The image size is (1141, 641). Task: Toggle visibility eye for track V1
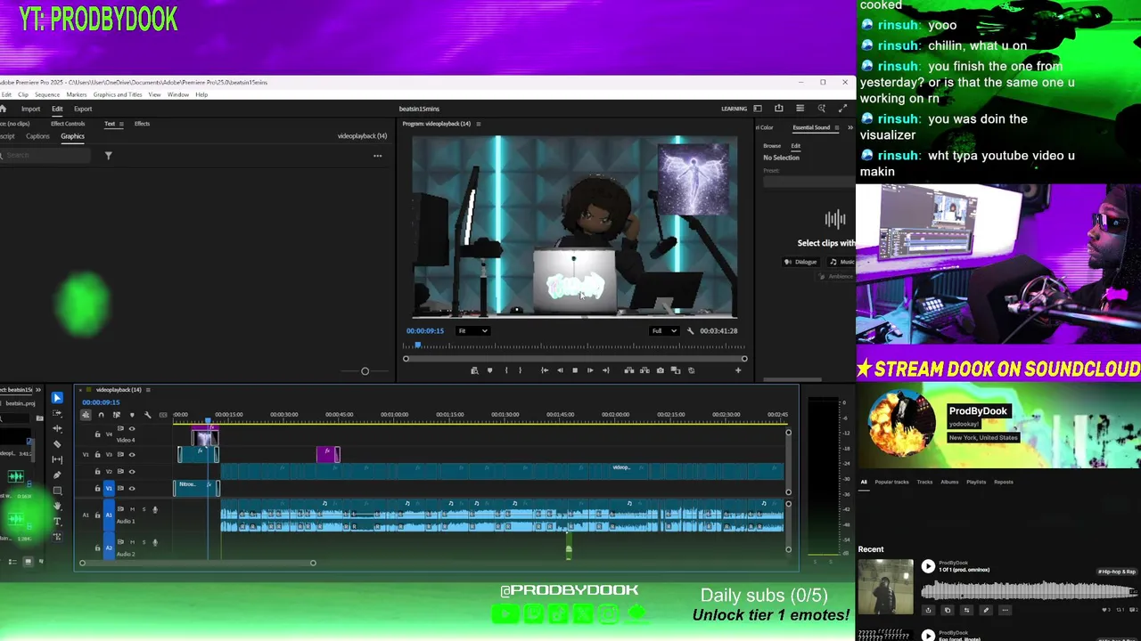[x=132, y=489]
